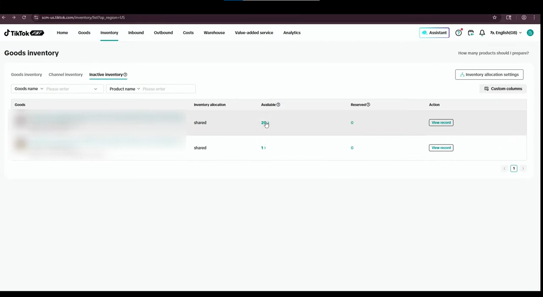Click reserved value 0 in second row
Screen dimensions: 543x297
click(x=352, y=148)
